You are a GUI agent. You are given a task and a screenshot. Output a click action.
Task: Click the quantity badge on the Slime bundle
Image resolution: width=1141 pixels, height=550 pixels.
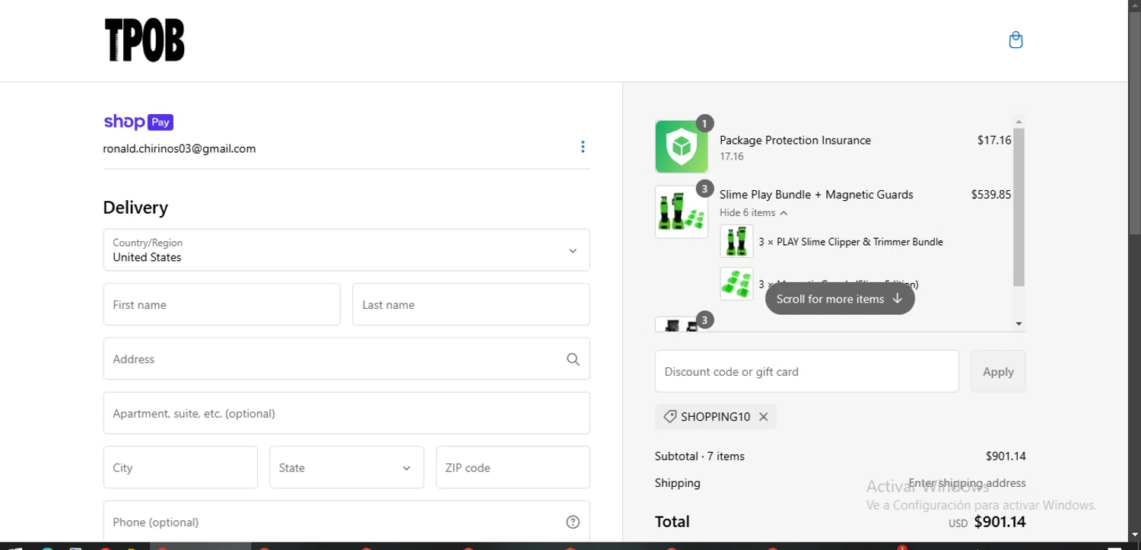pyautogui.click(x=704, y=189)
